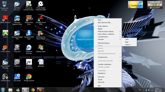Click the LOCK ON/OFF gadget button
The height and width of the screenshot is (92, 165).
click(155, 8)
